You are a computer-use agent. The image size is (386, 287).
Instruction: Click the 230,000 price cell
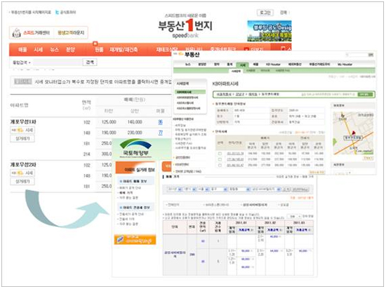[135, 133]
